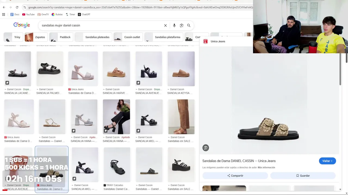The width and height of the screenshot is (348, 195).
Task: Select the Sandalias plateadas filter chip
Action: 93,37
